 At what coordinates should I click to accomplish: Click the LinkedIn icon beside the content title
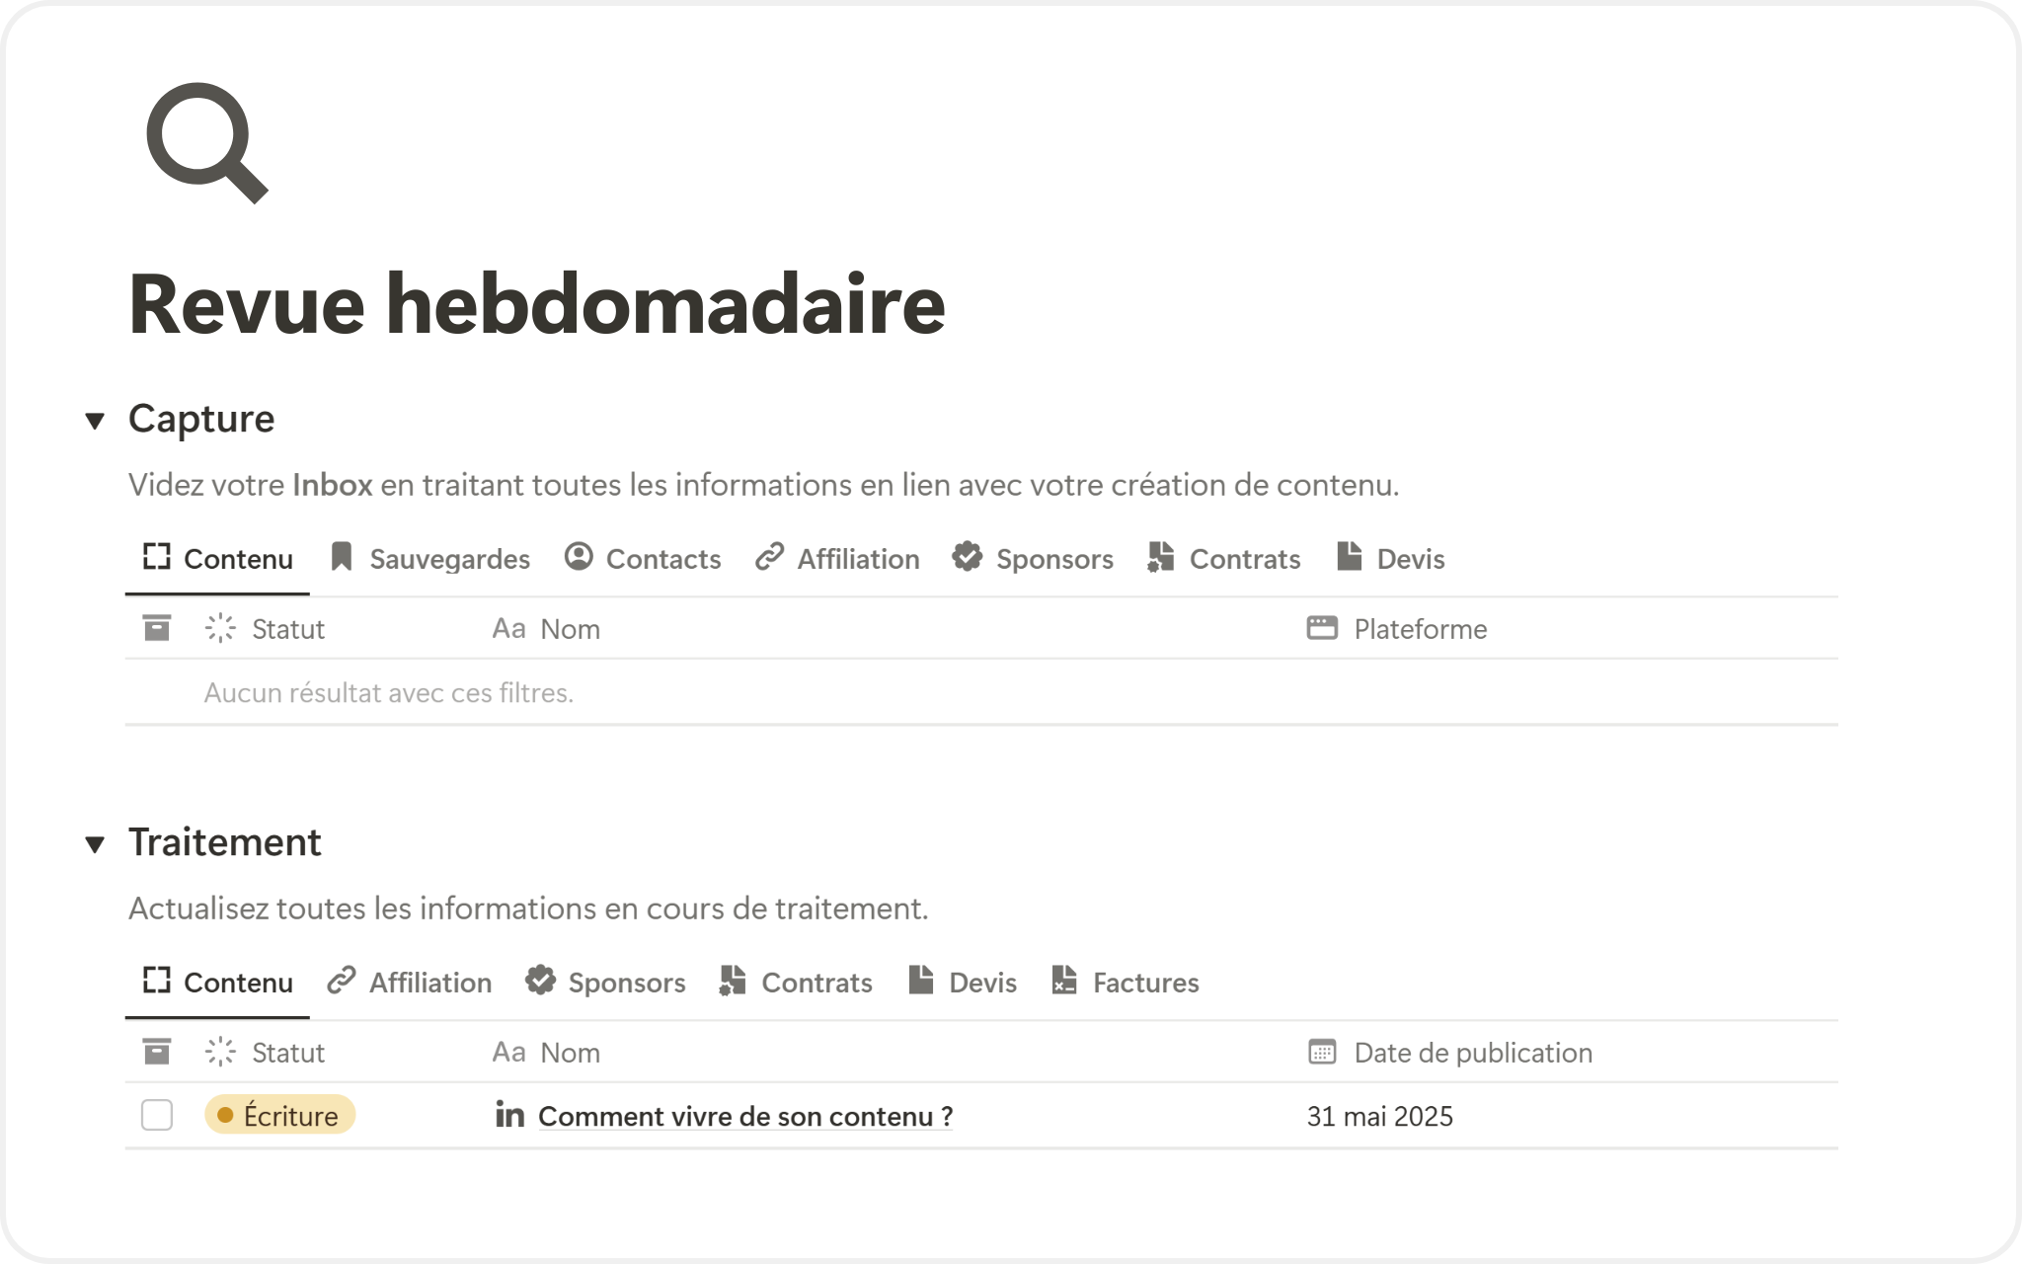[509, 1115]
